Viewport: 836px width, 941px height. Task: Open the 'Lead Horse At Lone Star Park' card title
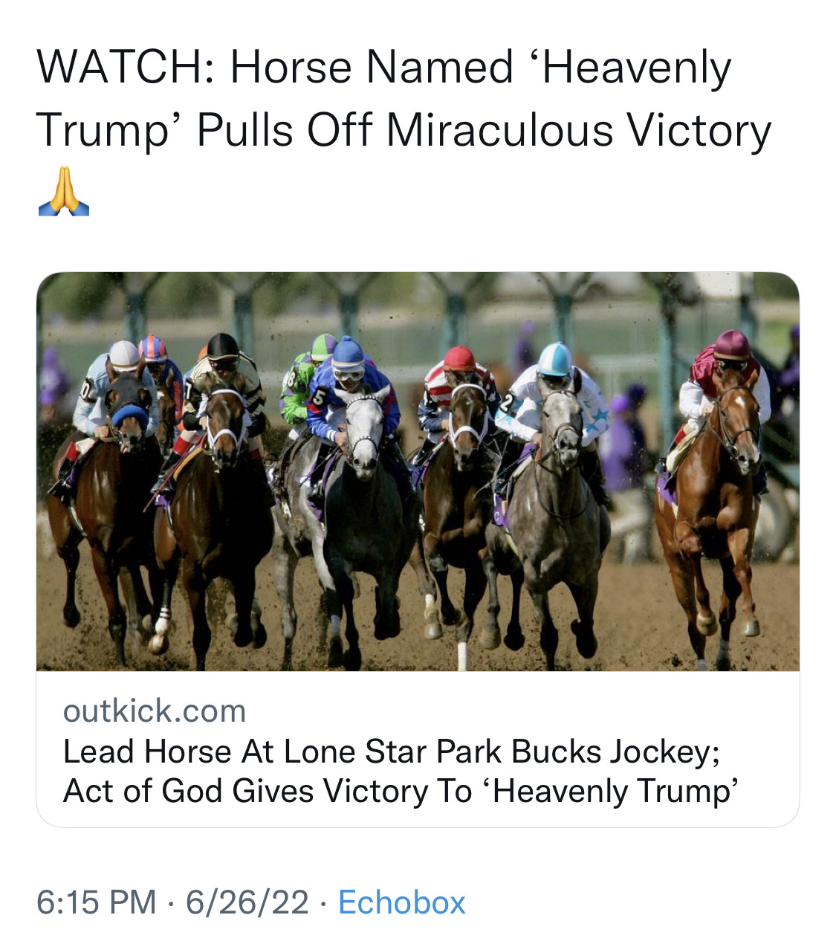392,751
